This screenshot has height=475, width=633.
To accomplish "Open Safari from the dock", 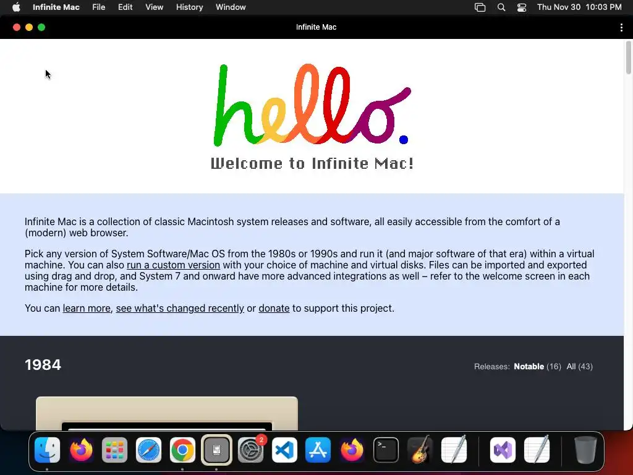I will click(148, 450).
